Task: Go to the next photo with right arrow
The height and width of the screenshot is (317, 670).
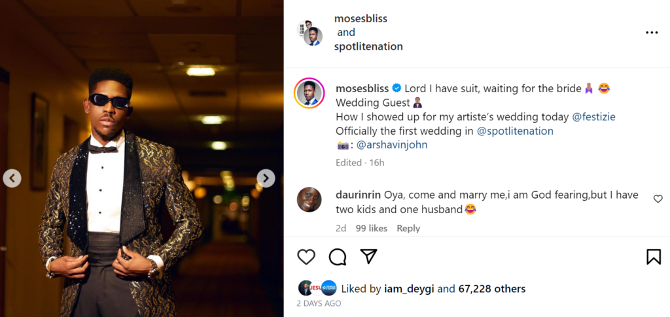Action: [266, 178]
